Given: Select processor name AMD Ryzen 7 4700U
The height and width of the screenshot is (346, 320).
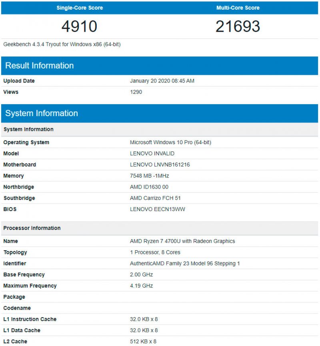Looking at the screenshot, I should click(182, 241).
